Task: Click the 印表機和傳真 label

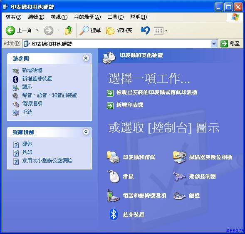Action: point(139,157)
